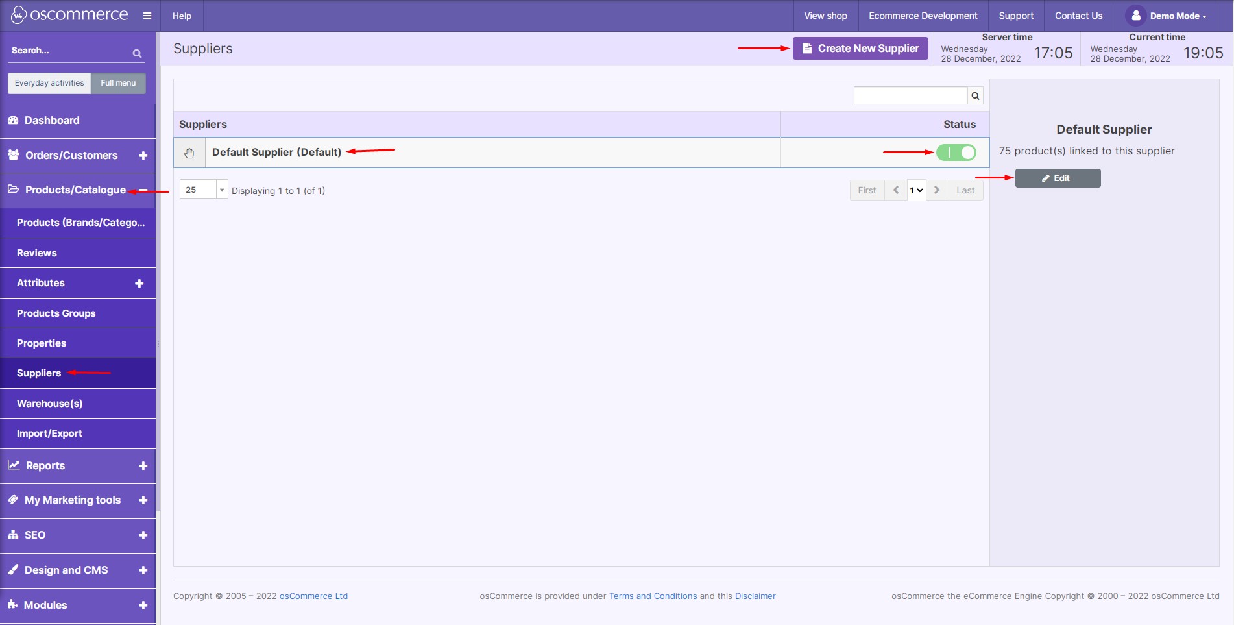Click the drag hand icon on Default Supplier row
This screenshot has width=1234, height=625.
coord(189,153)
